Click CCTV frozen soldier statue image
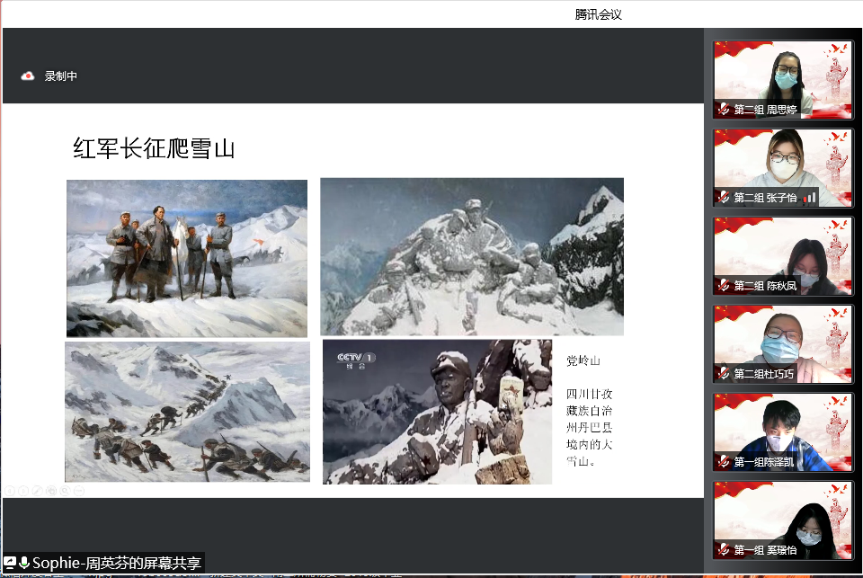The image size is (863, 578). pyautogui.click(x=437, y=412)
